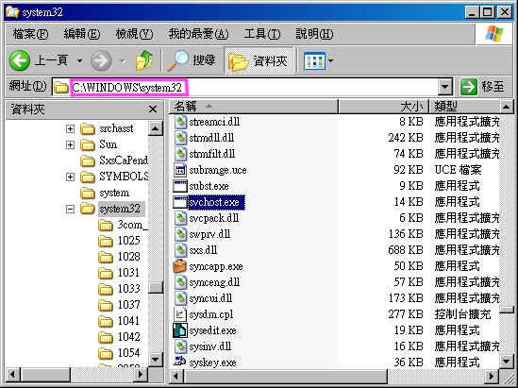The width and height of the screenshot is (518, 388).
Task: Open the Tools (工具) menu
Action: pyautogui.click(x=262, y=34)
